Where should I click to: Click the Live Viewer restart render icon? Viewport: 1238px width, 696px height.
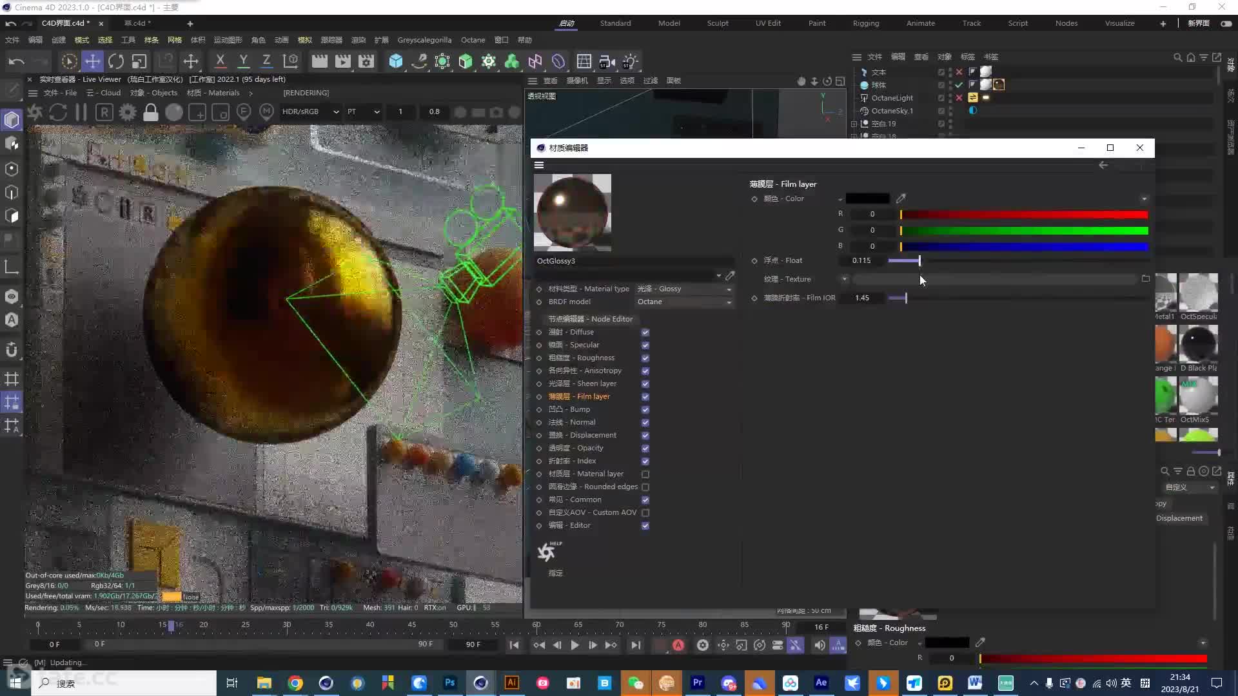(58, 112)
